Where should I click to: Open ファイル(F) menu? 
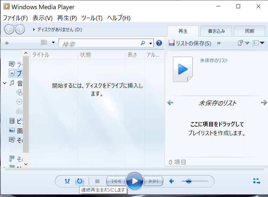pos(16,18)
